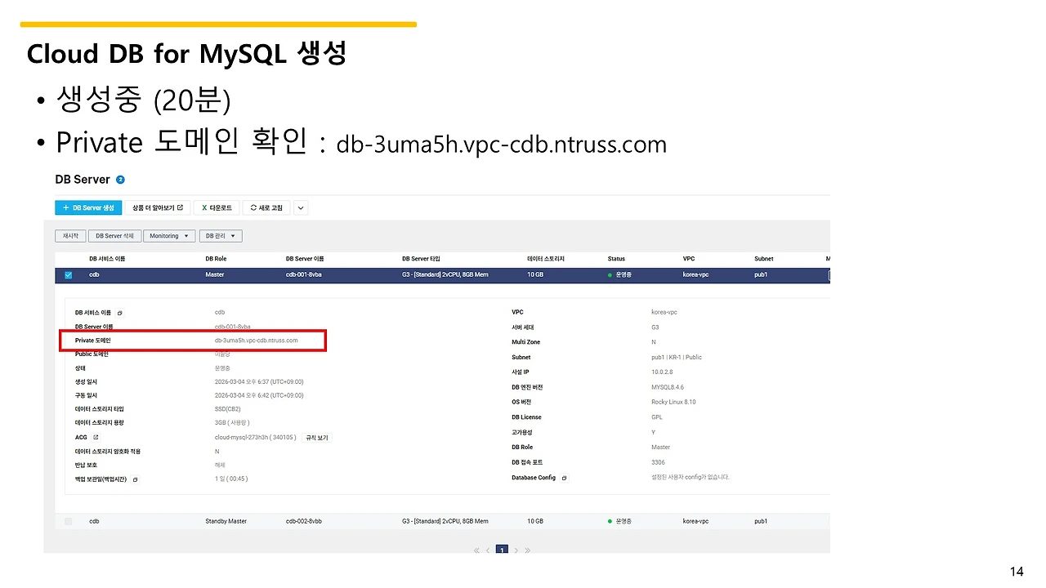
Task: Open the ACG external link icon
Action: pos(96,438)
